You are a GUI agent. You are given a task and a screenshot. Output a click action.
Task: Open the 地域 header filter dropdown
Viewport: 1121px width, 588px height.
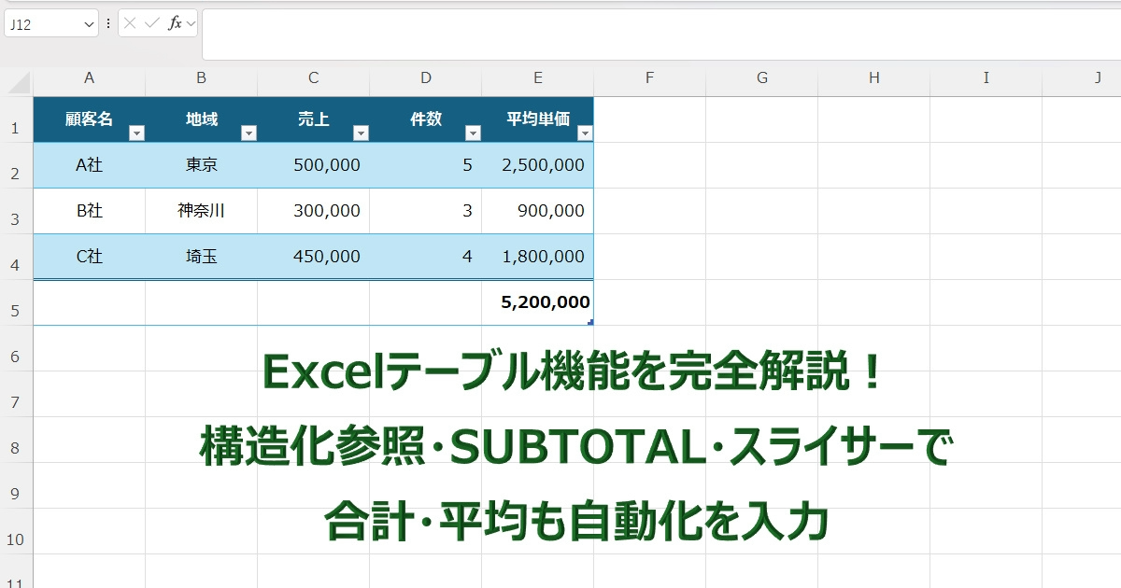[x=249, y=133]
